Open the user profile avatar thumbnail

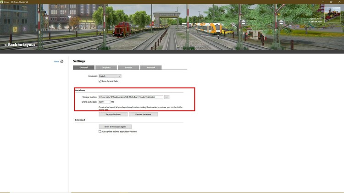coord(332,15)
